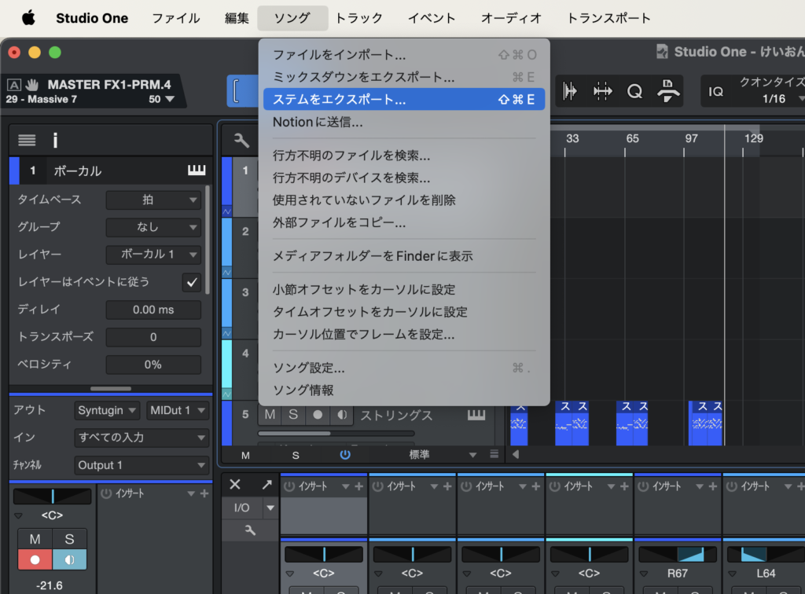
Task: Uncheck レイヤーはイベントに従う checkbox
Action: (x=191, y=282)
